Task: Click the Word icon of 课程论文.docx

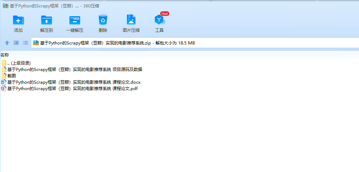Action: pyautogui.click(x=4, y=82)
